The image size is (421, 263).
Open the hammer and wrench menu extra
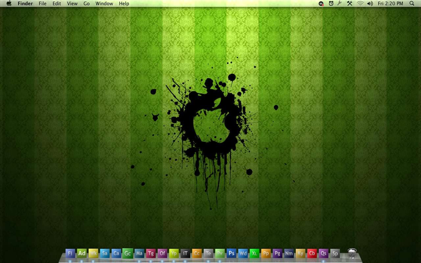[350, 4]
